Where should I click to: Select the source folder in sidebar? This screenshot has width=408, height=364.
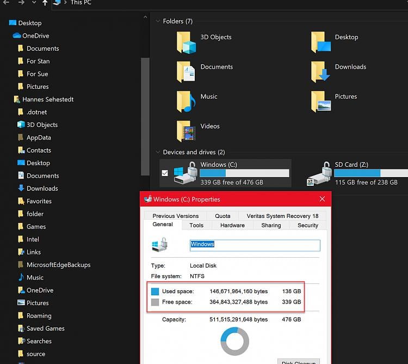pyautogui.click(x=36, y=354)
